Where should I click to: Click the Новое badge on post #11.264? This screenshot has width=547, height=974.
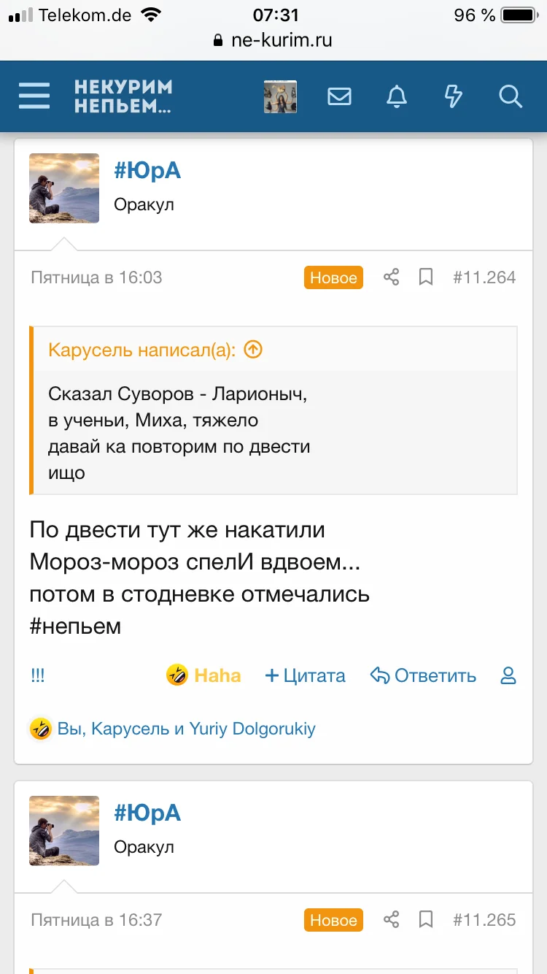tap(333, 277)
